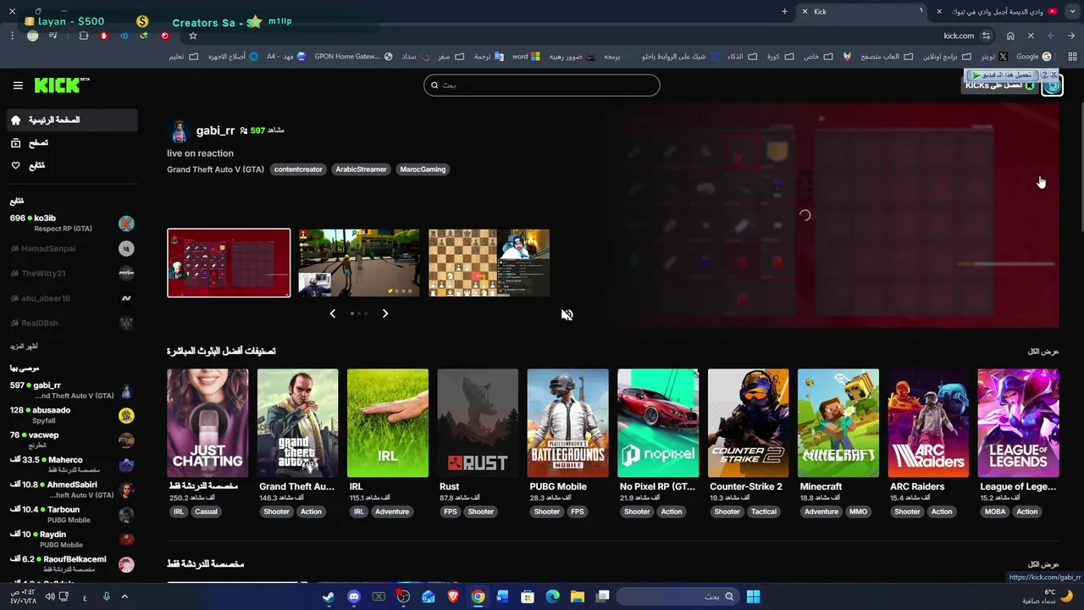
Task: Go to next featured stream in carousel
Action: pyautogui.click(x=385, y=313)
